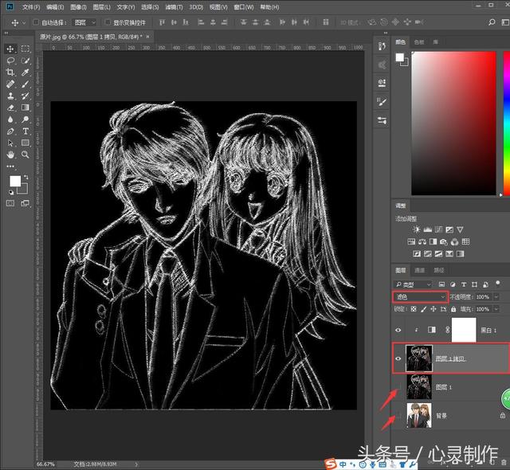Screen dimensions: 510x470
Task: Open the 图像(I) menu
Action: coord(78,7)
